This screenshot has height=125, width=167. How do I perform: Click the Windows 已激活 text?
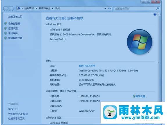pyautogui.click(x=58, y=123)
